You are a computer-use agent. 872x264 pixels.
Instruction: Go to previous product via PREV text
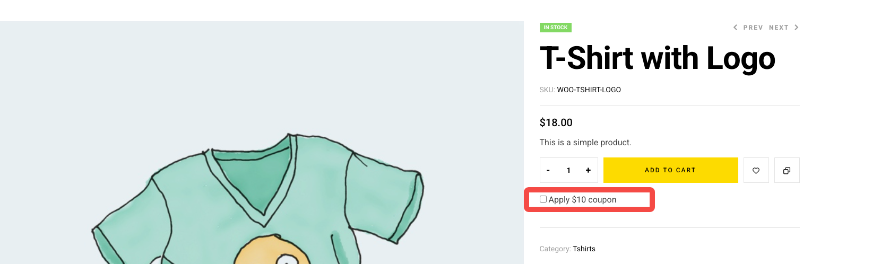pos(753,28)
